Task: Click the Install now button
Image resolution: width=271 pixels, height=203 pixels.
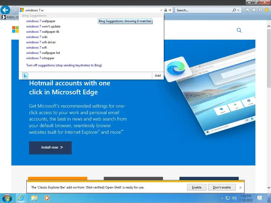Action: 50,147
